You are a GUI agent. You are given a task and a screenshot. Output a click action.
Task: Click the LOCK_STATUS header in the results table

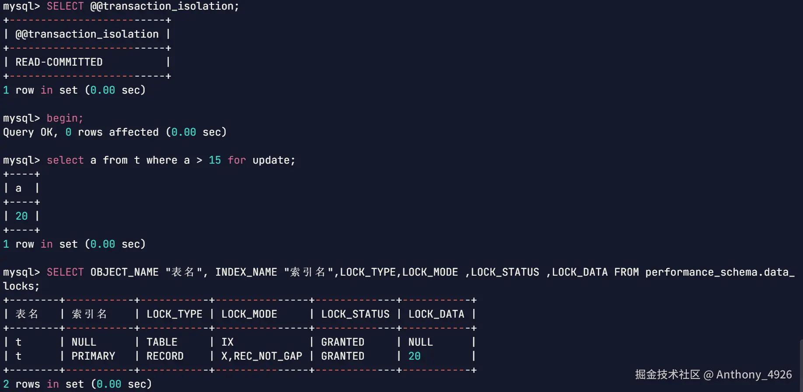click(x=355, y=314)
